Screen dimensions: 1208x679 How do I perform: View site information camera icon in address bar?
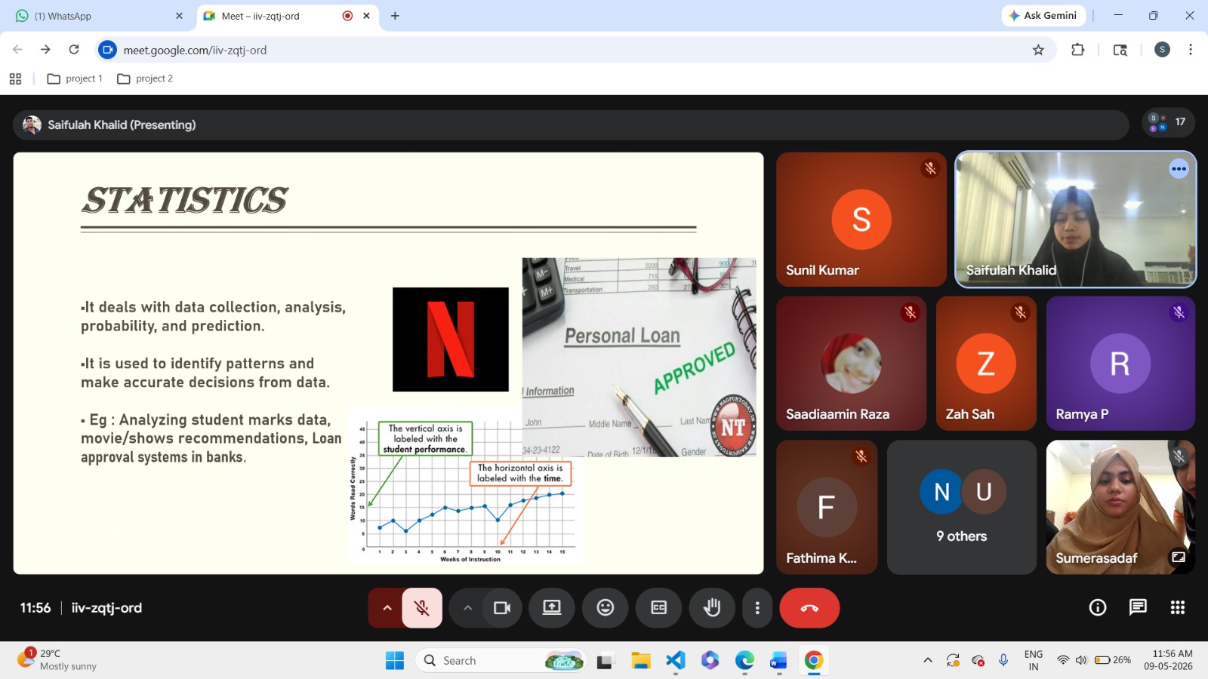(108, 50)
